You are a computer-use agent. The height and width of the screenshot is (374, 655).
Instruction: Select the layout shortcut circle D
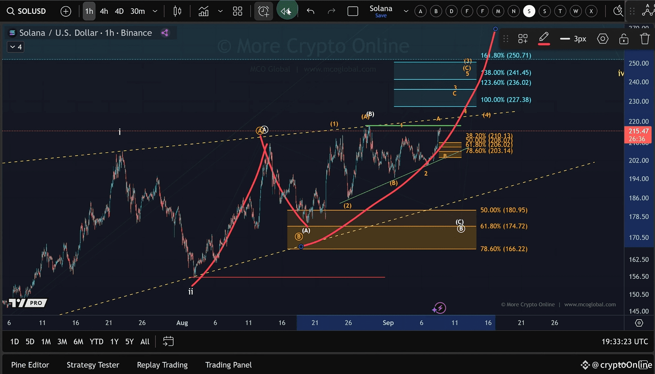tap(451, 11)
